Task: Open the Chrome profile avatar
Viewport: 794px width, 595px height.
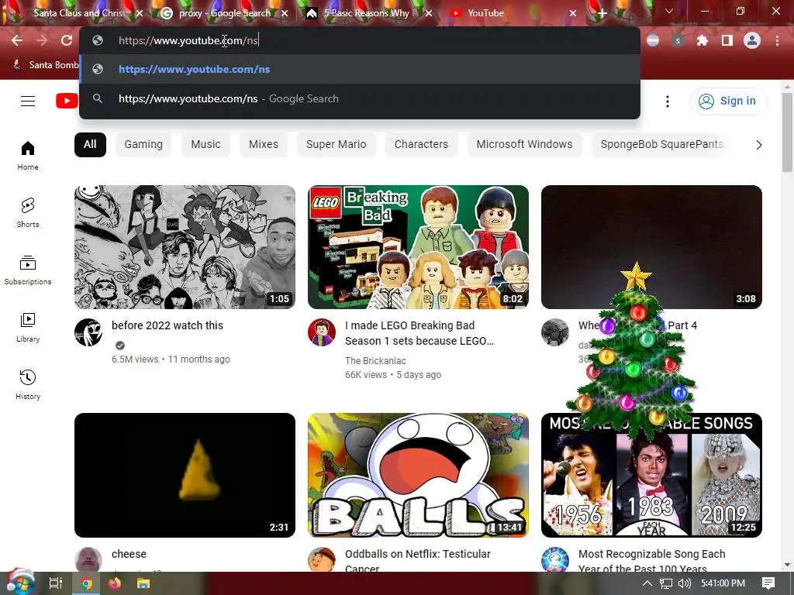Action: tap(752, 40)
